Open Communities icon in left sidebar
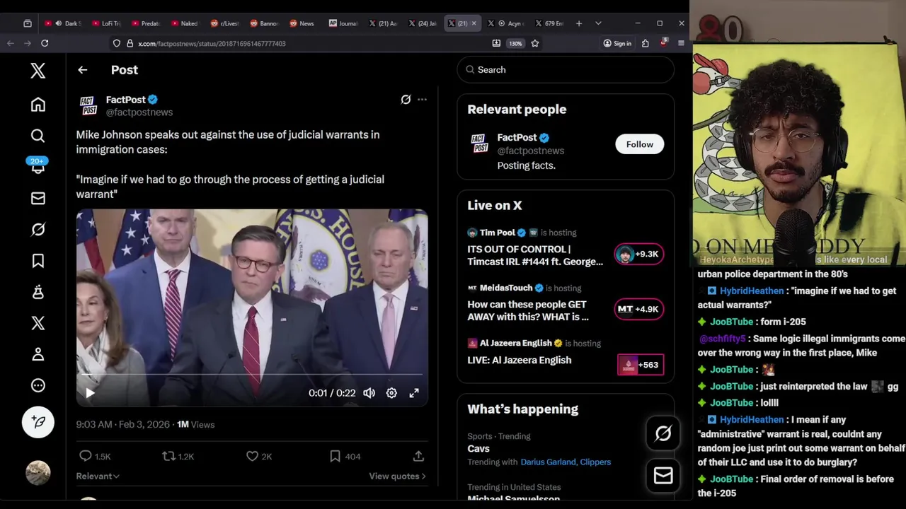Image resolution: width=906 pixels, height=509 pixels. click(x=38, y=292)
